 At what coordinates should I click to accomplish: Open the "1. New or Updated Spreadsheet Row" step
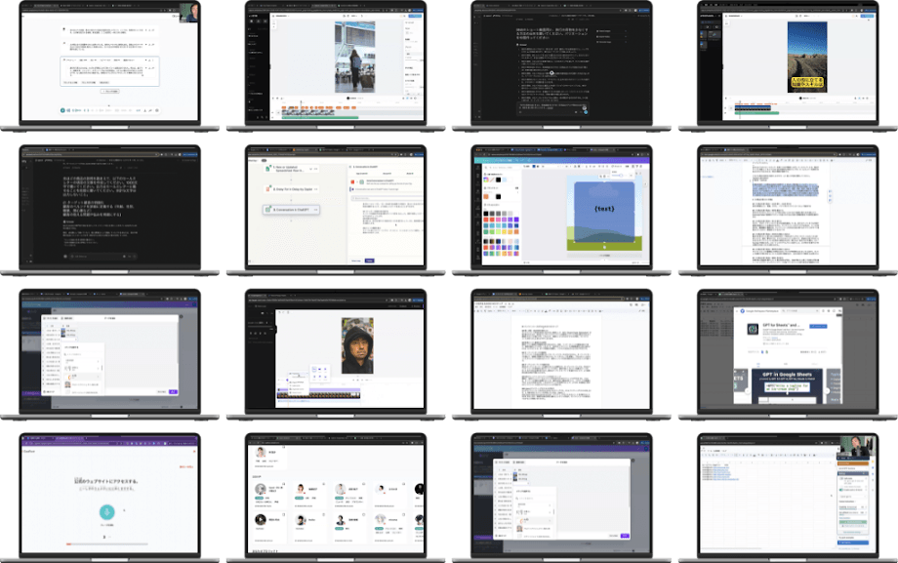coord(290,167)
